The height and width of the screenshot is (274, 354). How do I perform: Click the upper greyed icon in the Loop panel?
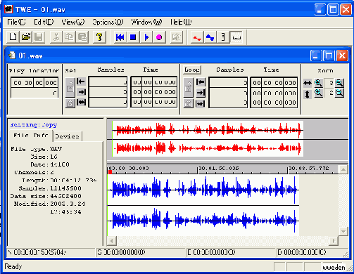point(189,88)
